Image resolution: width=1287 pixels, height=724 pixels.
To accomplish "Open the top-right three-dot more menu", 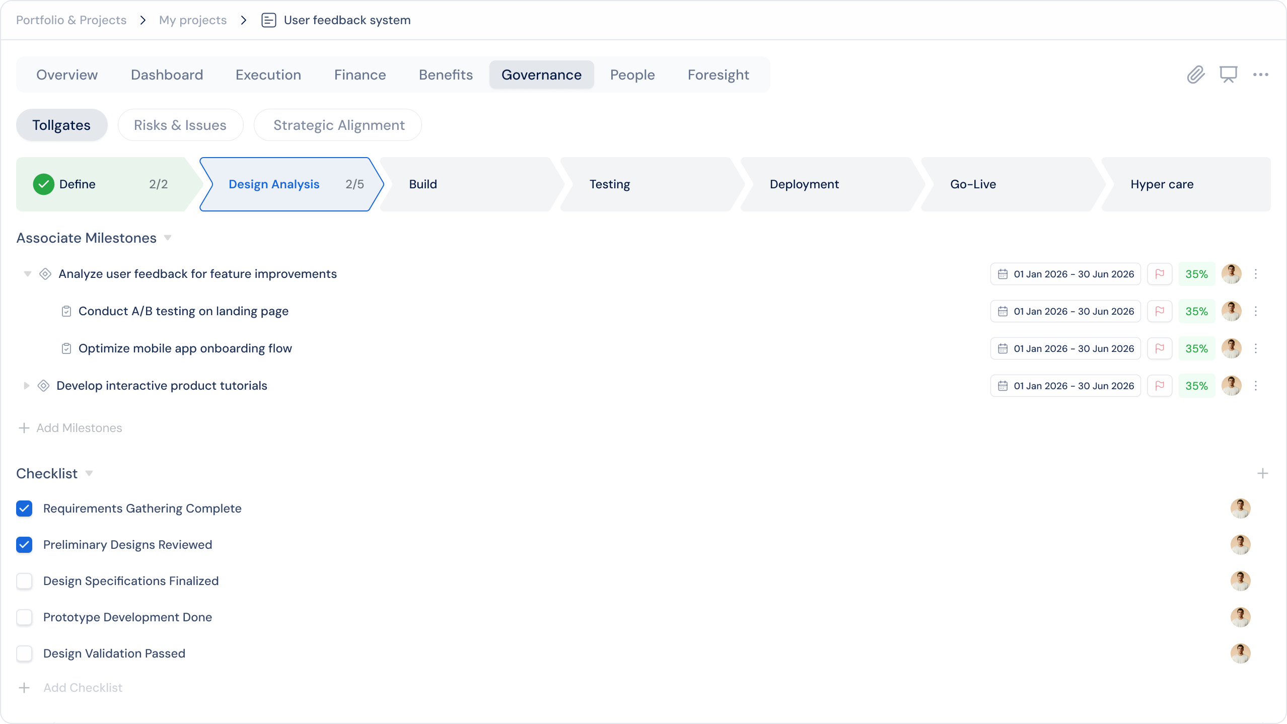I will [x=1260, y=75].
